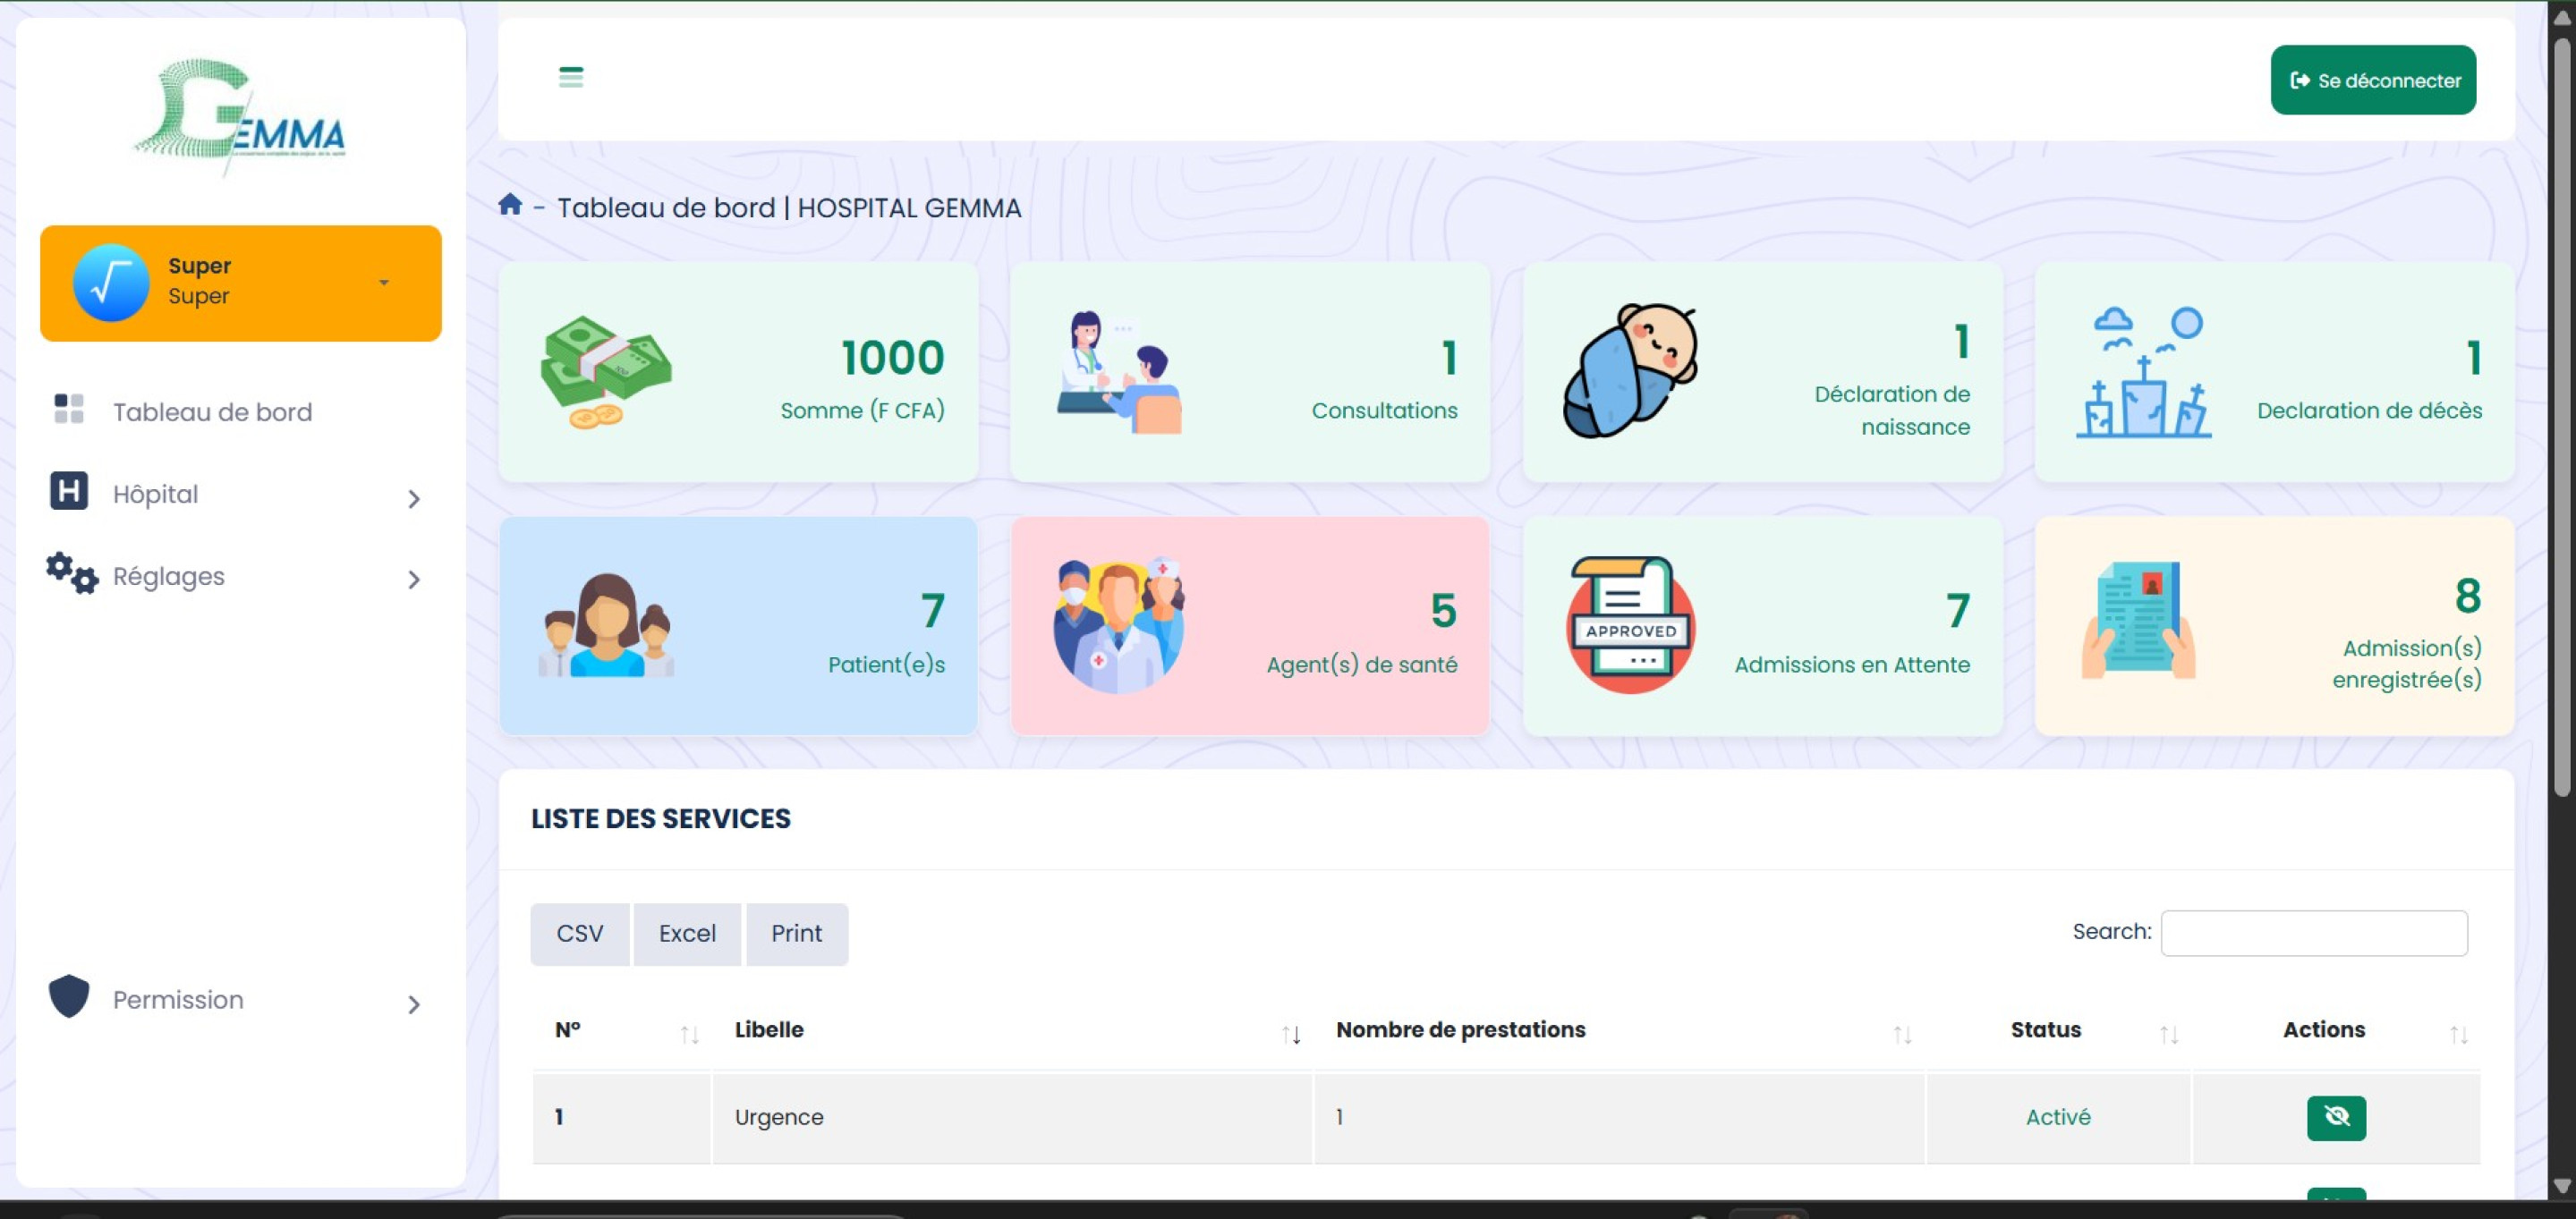Click the services Search input field
Screen dimensions: 2576x1219
(2313, 932)
